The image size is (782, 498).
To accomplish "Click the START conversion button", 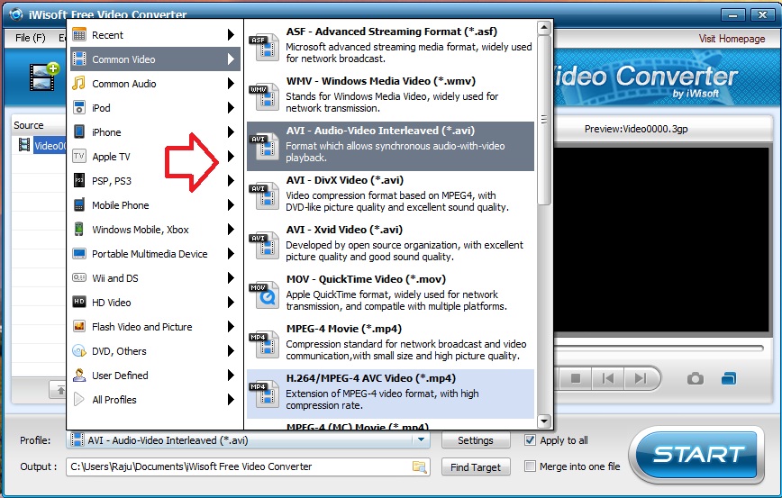I will point(697,455).
